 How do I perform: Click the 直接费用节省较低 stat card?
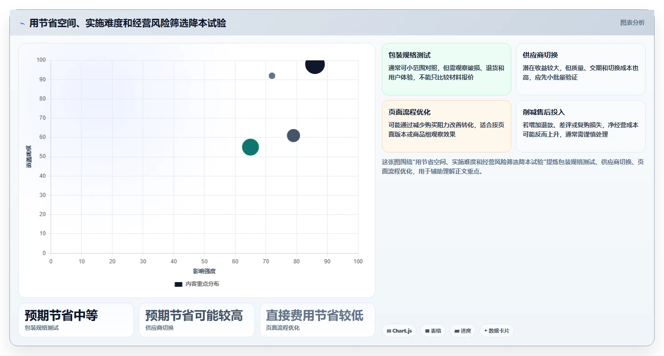pos(317,320)
